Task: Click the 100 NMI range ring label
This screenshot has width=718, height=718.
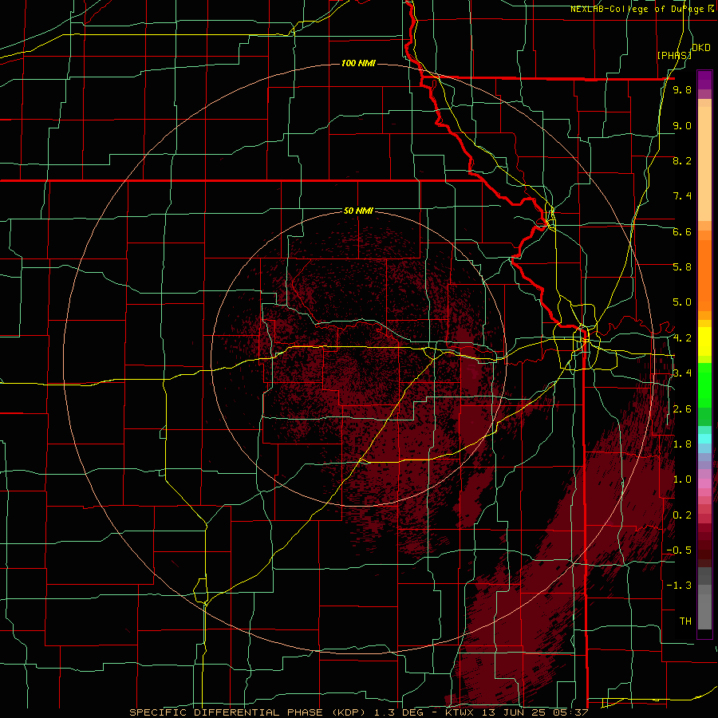Action: pyautogui.click(x=358, y=63)
